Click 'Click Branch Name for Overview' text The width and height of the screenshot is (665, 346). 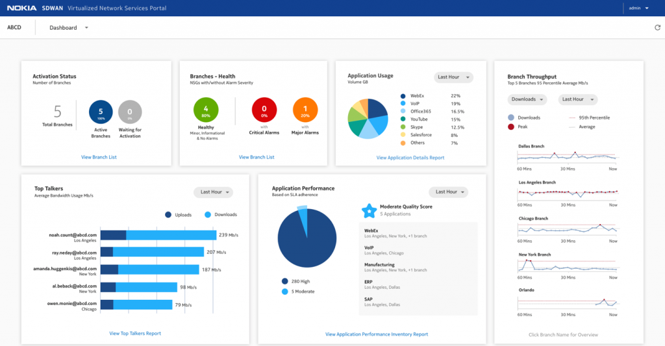click(x=563, y=335)
